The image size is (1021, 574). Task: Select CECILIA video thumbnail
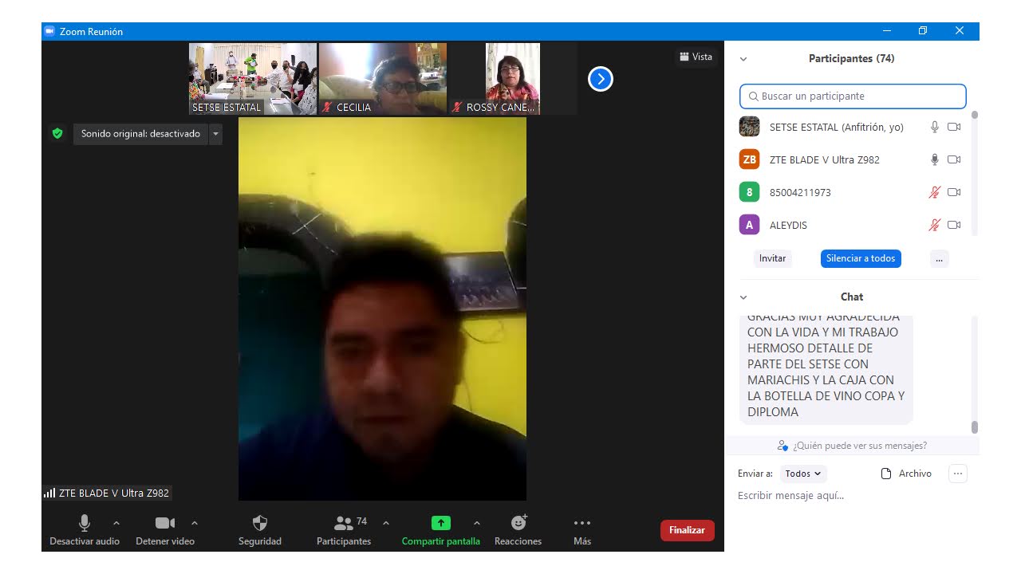(x=383, y=79)
